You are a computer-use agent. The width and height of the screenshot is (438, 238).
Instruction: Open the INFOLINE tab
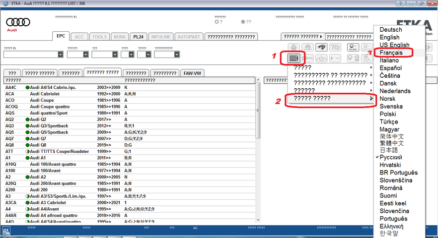click(x=160, y=37)
